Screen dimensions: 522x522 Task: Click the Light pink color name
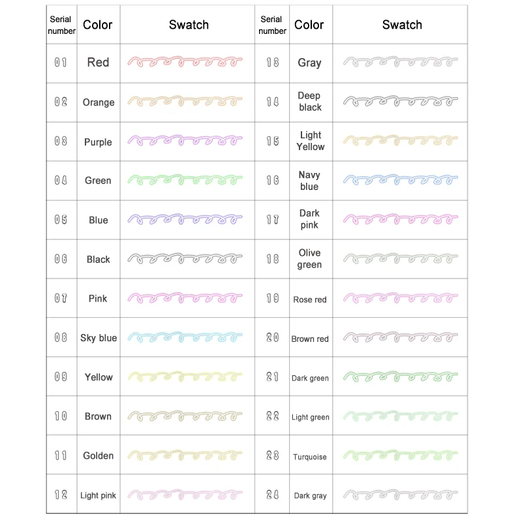click(98, 495)
